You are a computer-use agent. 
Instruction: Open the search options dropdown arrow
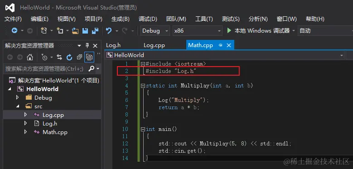(x=98, y=68)
